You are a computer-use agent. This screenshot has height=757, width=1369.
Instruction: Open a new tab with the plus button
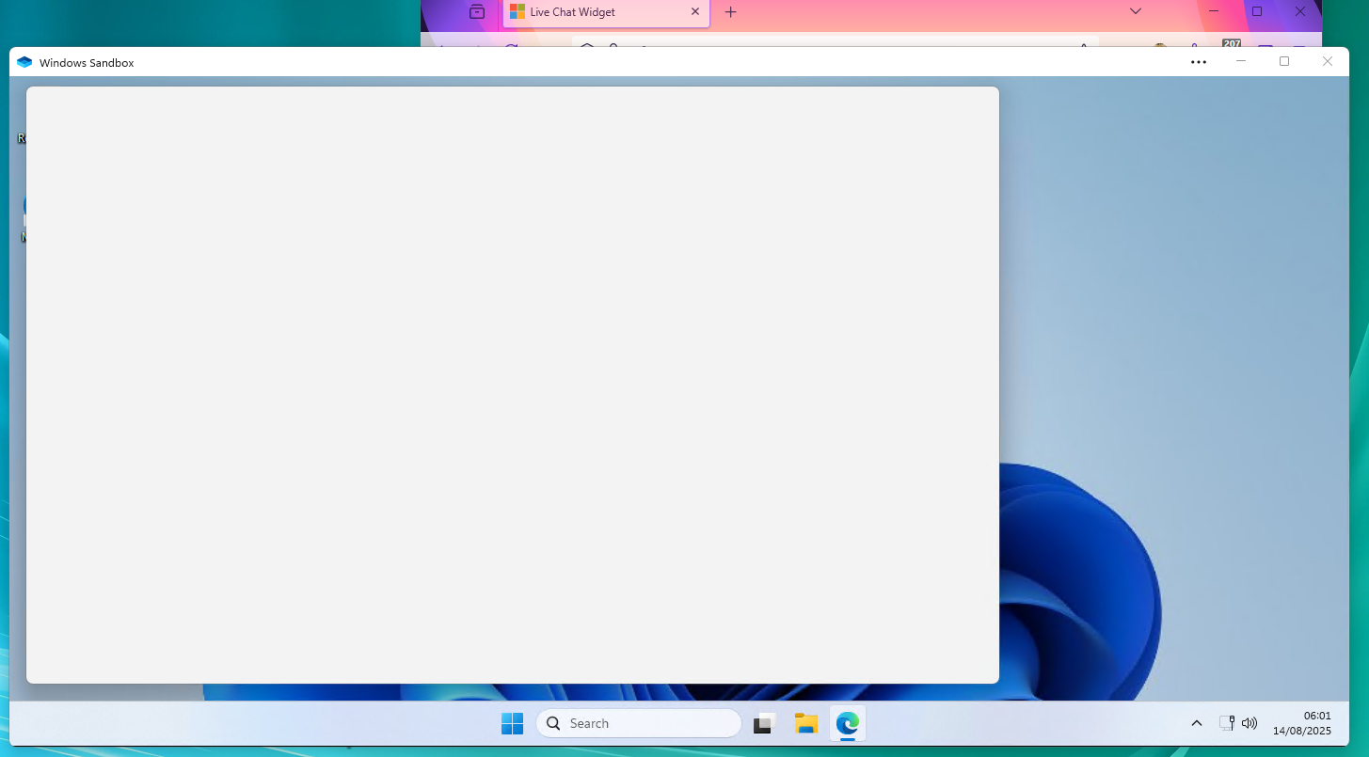[x=730, y=12]
